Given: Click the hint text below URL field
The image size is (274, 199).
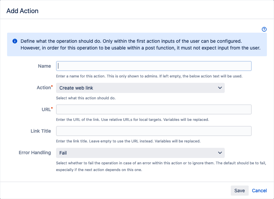Looking at the screenshot, I should 132,120.
